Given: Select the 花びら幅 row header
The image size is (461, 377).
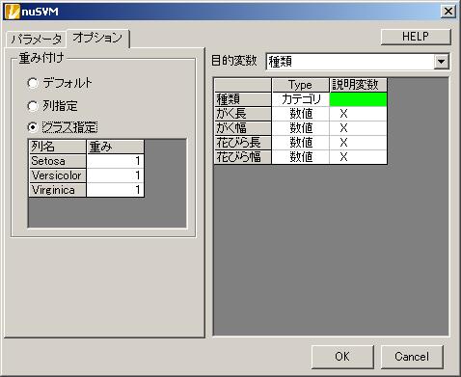Looking at the screenshot, I should (x=243, y=157).
